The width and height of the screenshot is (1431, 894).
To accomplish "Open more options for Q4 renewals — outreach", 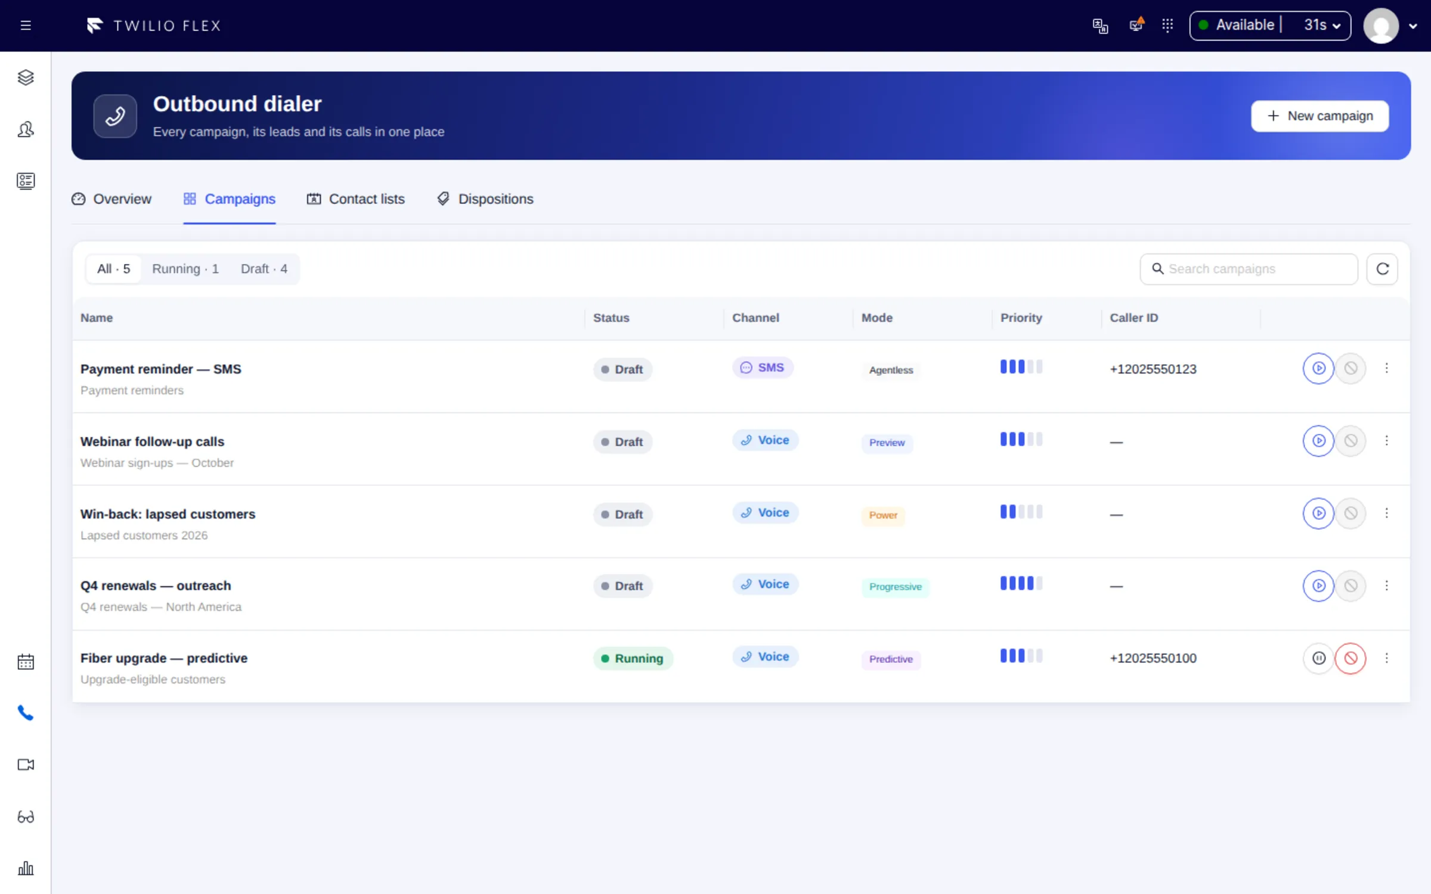I will (x=1386, y=586).
